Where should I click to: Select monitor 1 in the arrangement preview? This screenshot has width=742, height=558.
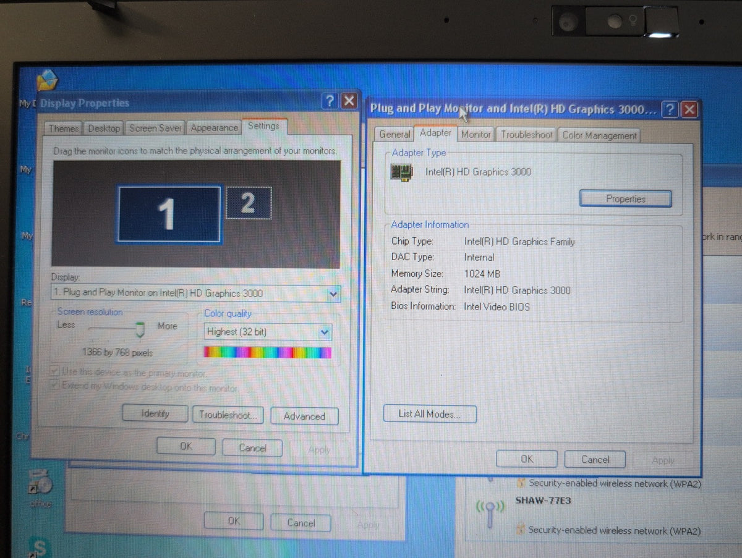168,214
